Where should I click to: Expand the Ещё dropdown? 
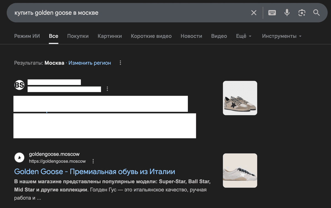point(244,36)
